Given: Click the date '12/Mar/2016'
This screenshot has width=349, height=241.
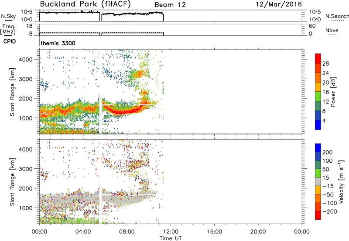Looking at the screenshot, I should [279, 4].
